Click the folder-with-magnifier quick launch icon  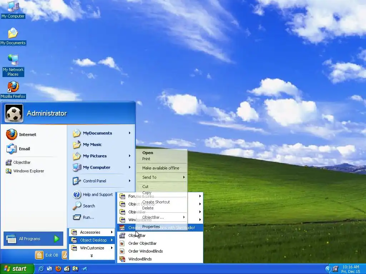pyautogui.click(x=75, y=269)
